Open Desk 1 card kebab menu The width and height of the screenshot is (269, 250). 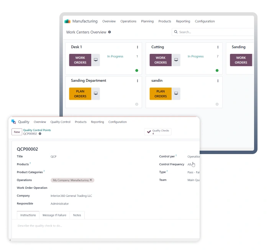(x=138, y=47)
